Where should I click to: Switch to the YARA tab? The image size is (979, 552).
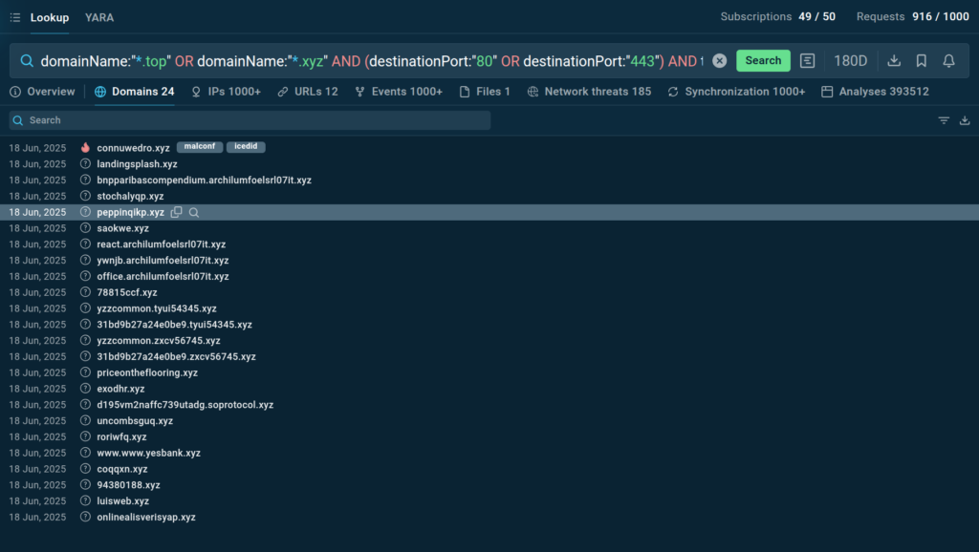tap(99, 17)
